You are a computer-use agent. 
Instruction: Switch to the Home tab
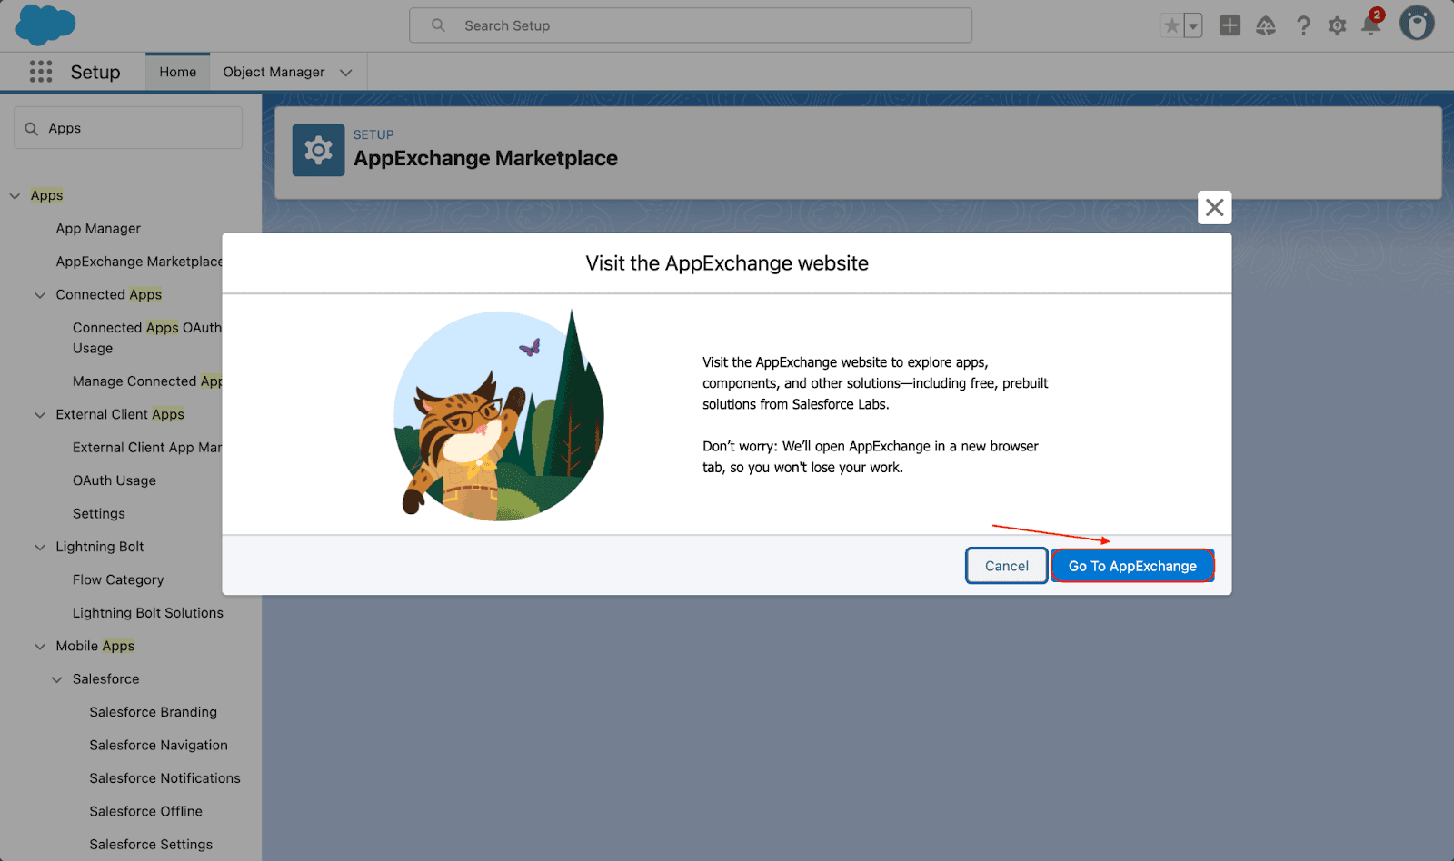177,72
